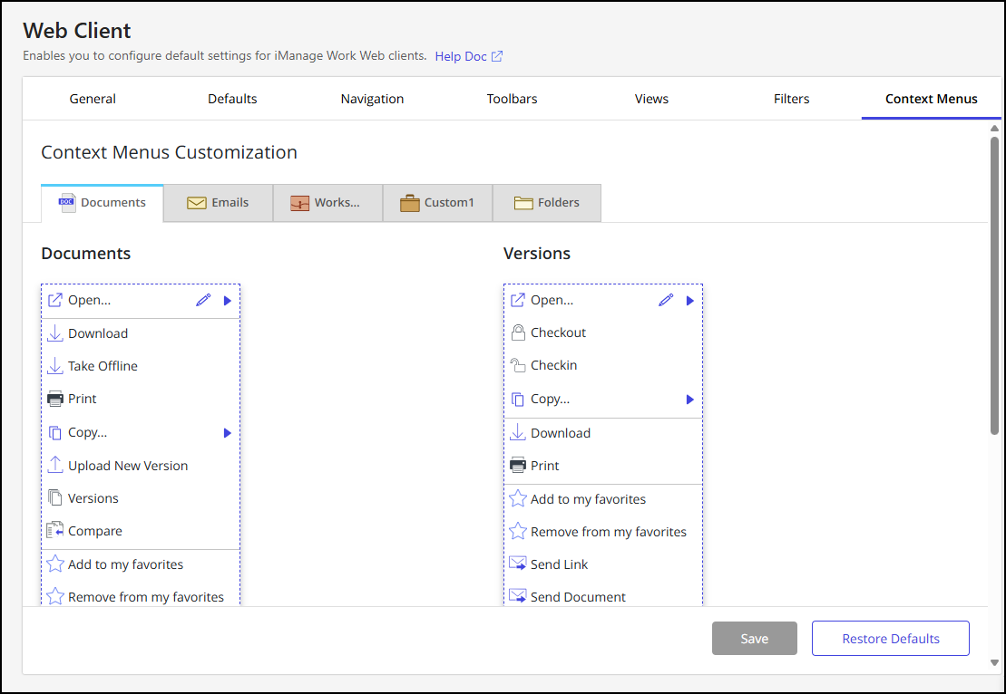Click the Checkin unlock icon
Viewport: 1006px width, 694px height.
(x=518, y=365)
